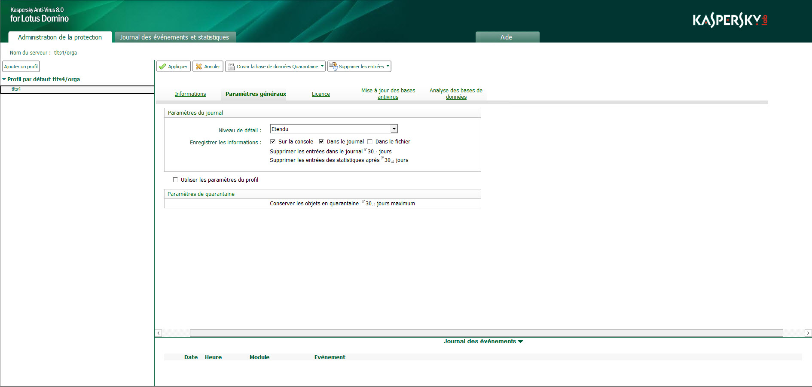Open the Supprimer les entrées dropdown arrow
This screenshot has width=812, height=387.
(388, 66)
